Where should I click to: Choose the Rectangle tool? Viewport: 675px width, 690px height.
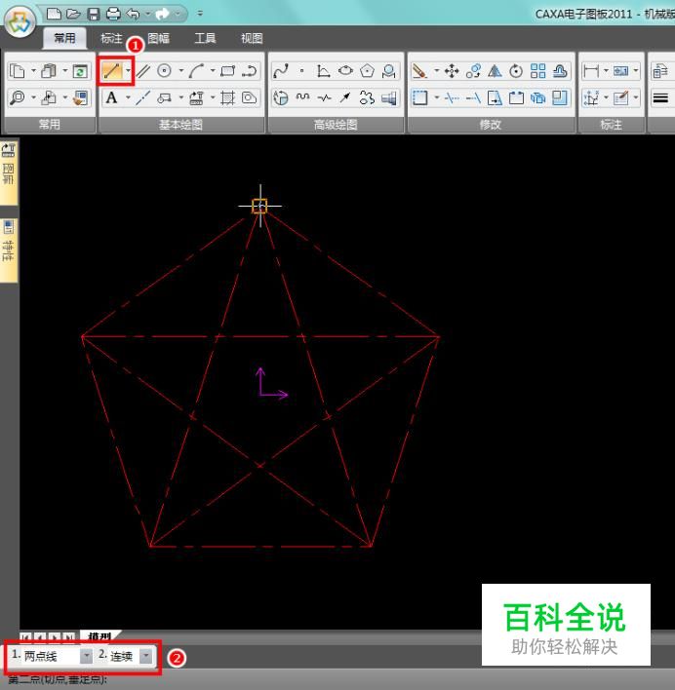coord(228,71)
